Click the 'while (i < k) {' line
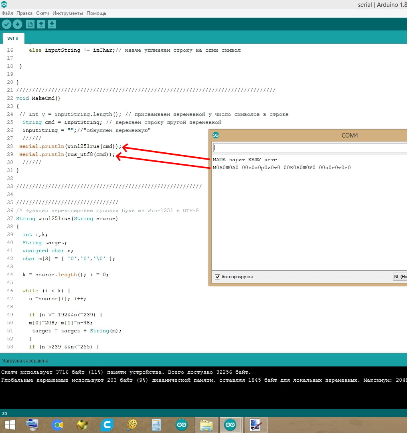The height and width of the screenshot is (433, 407). click(x=47, y=291)
